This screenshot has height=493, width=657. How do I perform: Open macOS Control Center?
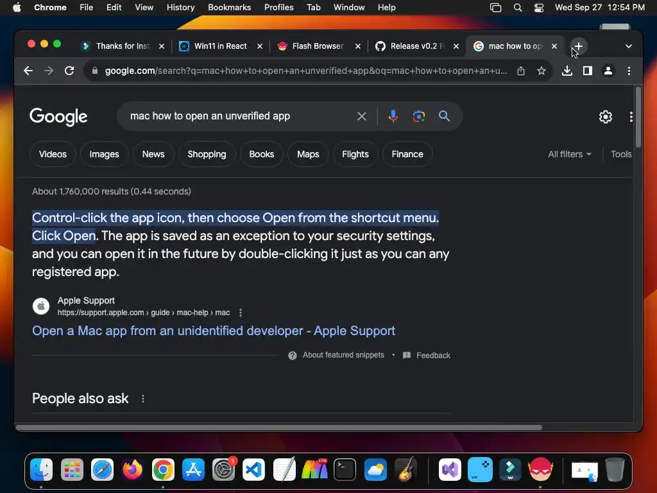(539, 8)
